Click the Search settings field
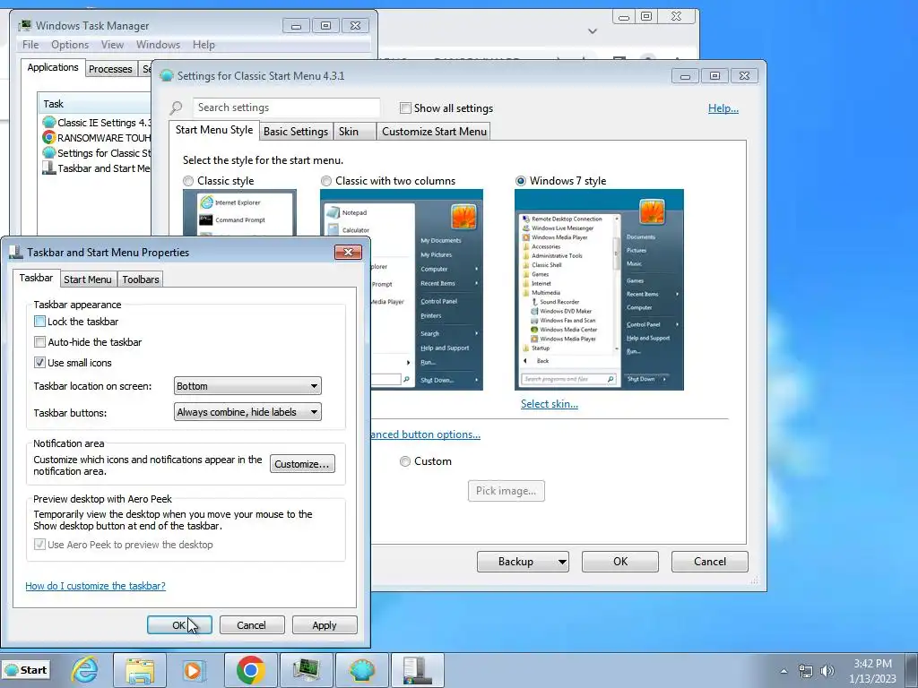The width and height of the screenshot is (918, 688). click(x=286, y=107)
